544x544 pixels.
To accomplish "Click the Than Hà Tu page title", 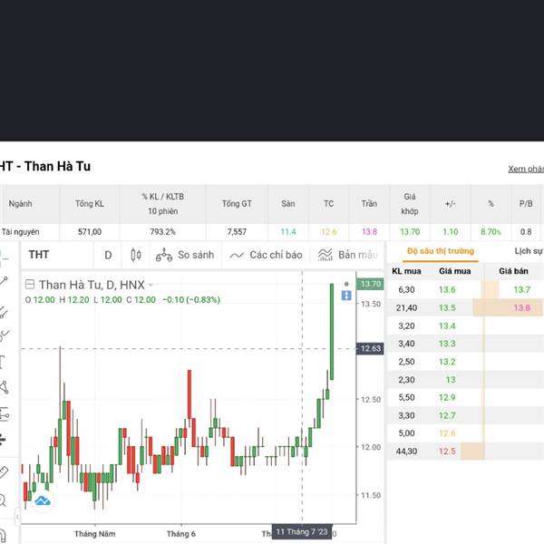I will (45, 167).
